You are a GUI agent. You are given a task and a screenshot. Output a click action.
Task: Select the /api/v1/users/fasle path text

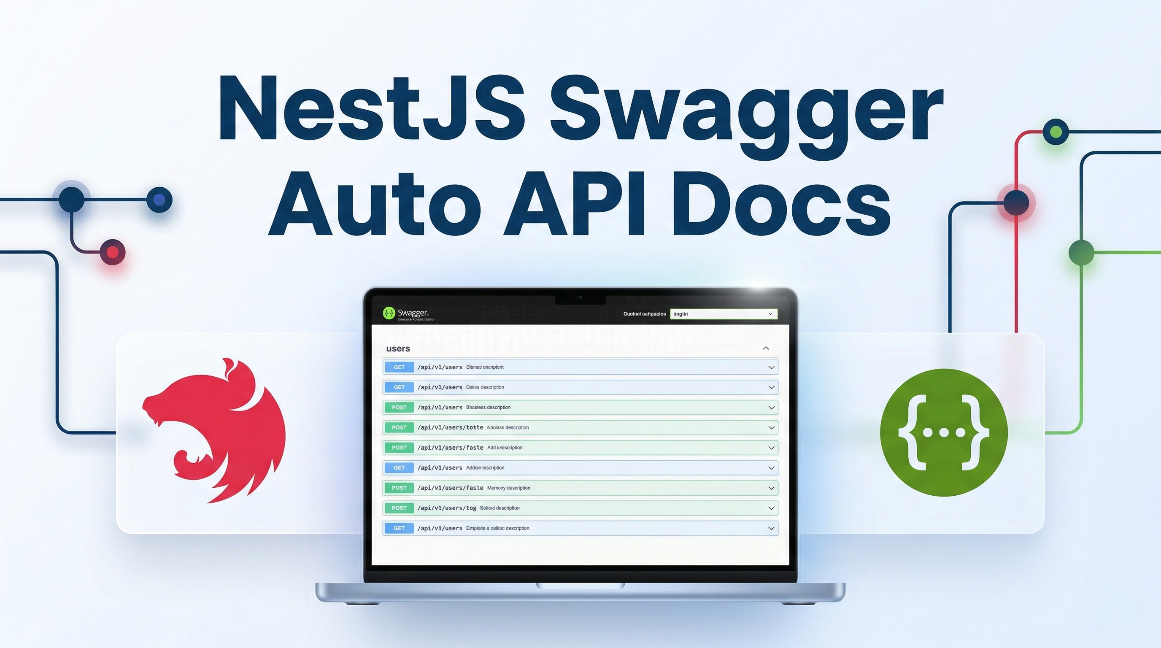[450, 488]
